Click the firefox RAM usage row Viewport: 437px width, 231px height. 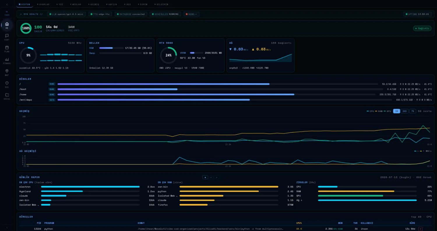pyautogui.click(x=225, y=205)
